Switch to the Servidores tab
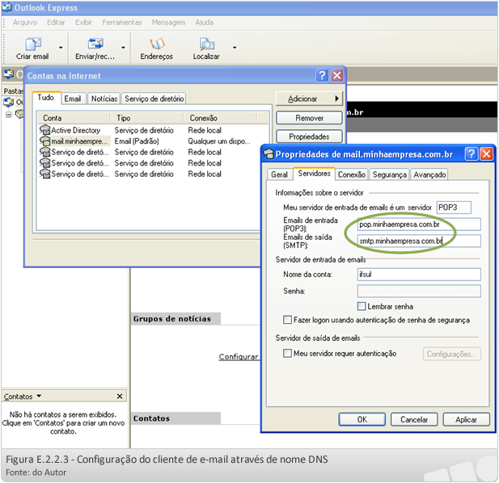Viewport: 499px width, 483px height. pos(314,174)
